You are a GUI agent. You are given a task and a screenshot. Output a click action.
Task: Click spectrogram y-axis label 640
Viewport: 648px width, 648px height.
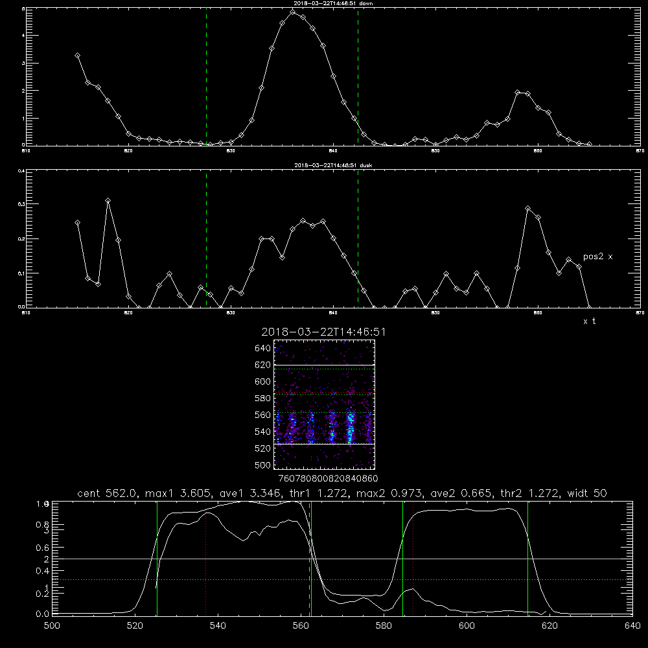click(263, 349)
